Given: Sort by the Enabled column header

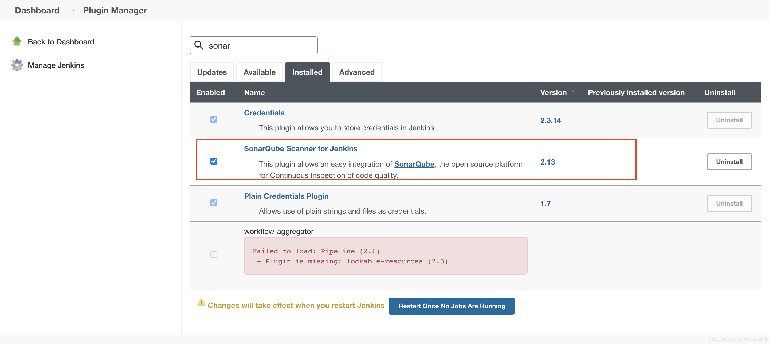Looking at the screenshot, I should point(210,93).
